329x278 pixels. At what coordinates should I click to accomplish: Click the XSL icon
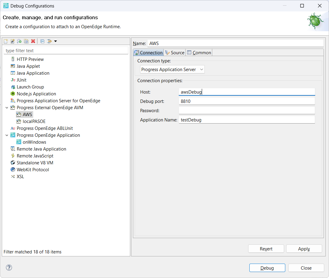13,177
